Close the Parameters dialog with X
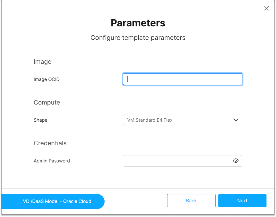 point(266,8)
